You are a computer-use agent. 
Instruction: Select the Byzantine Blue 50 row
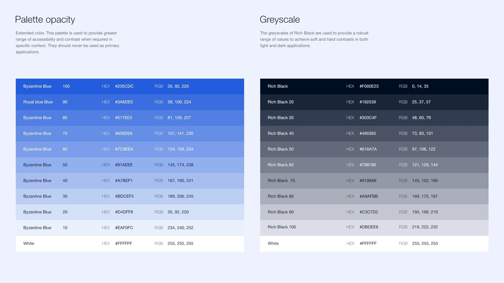coord(130,165)
